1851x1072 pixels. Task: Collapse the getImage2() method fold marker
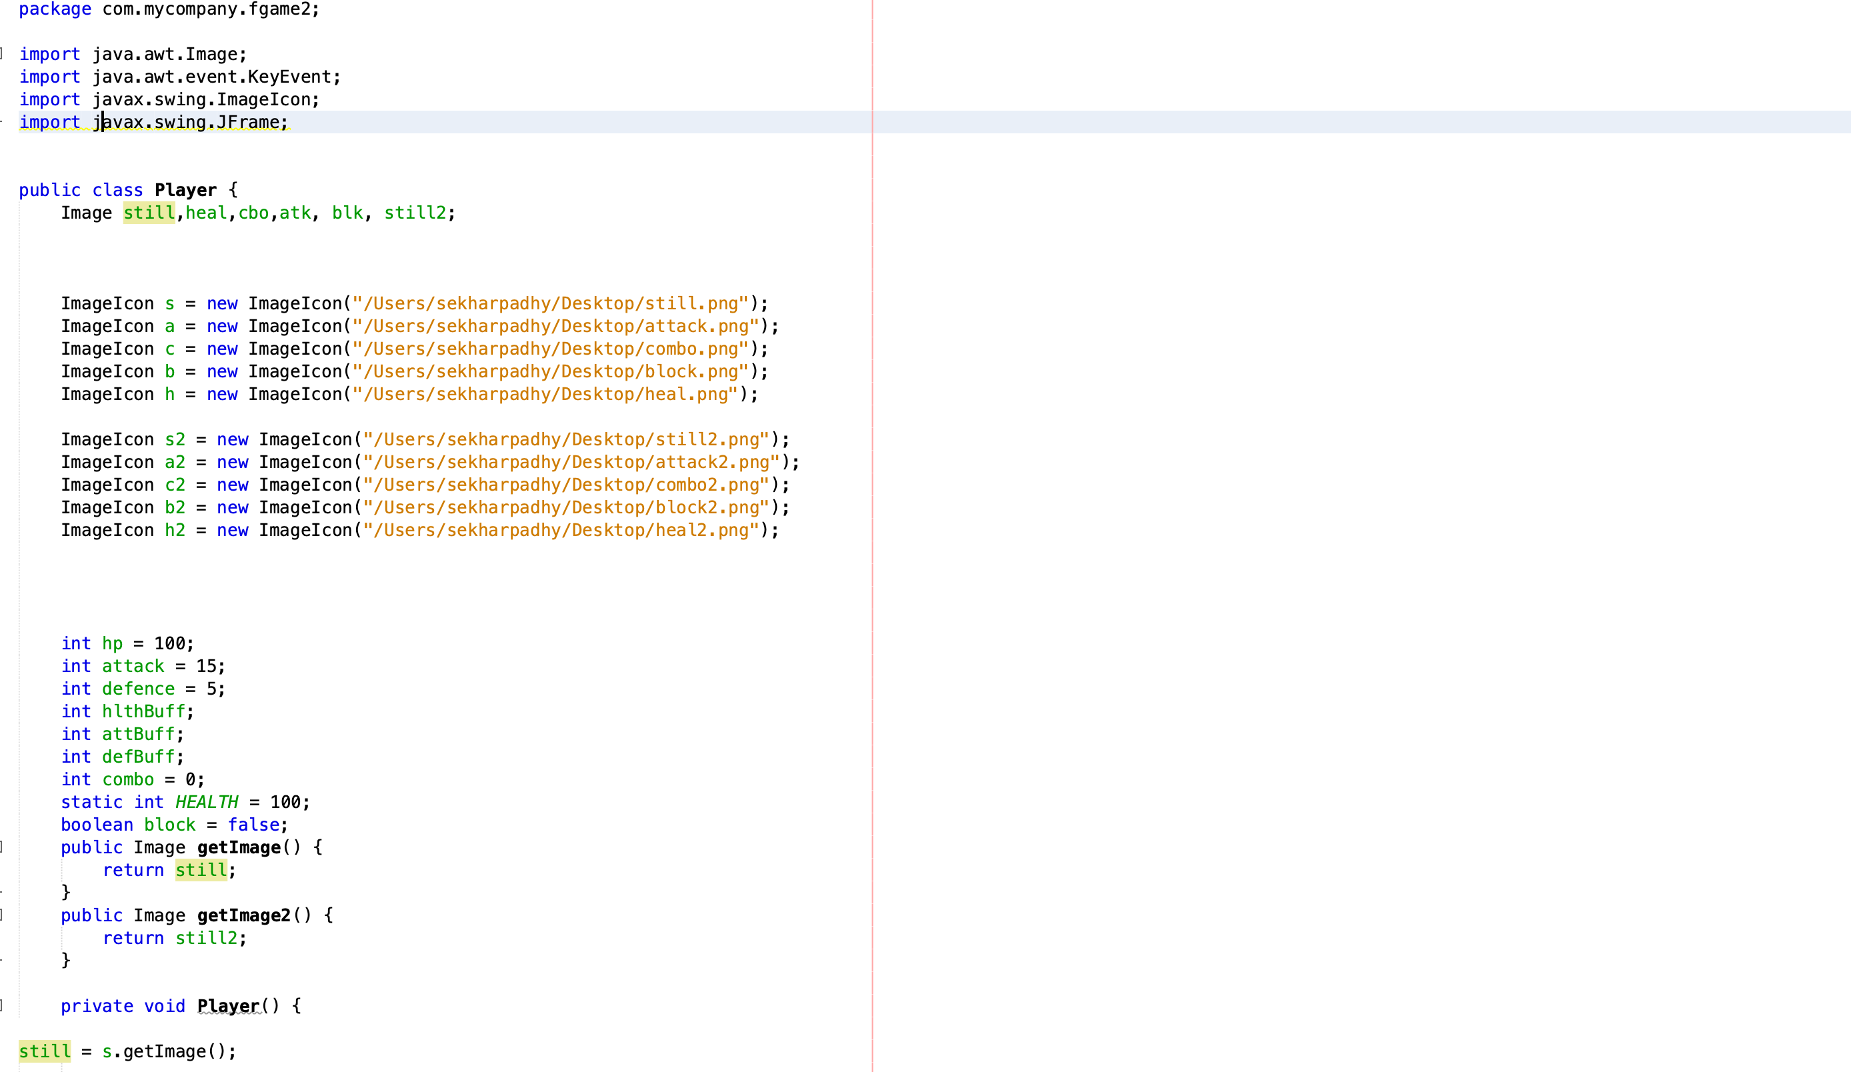pyautogui.click(x=2, y=915)
